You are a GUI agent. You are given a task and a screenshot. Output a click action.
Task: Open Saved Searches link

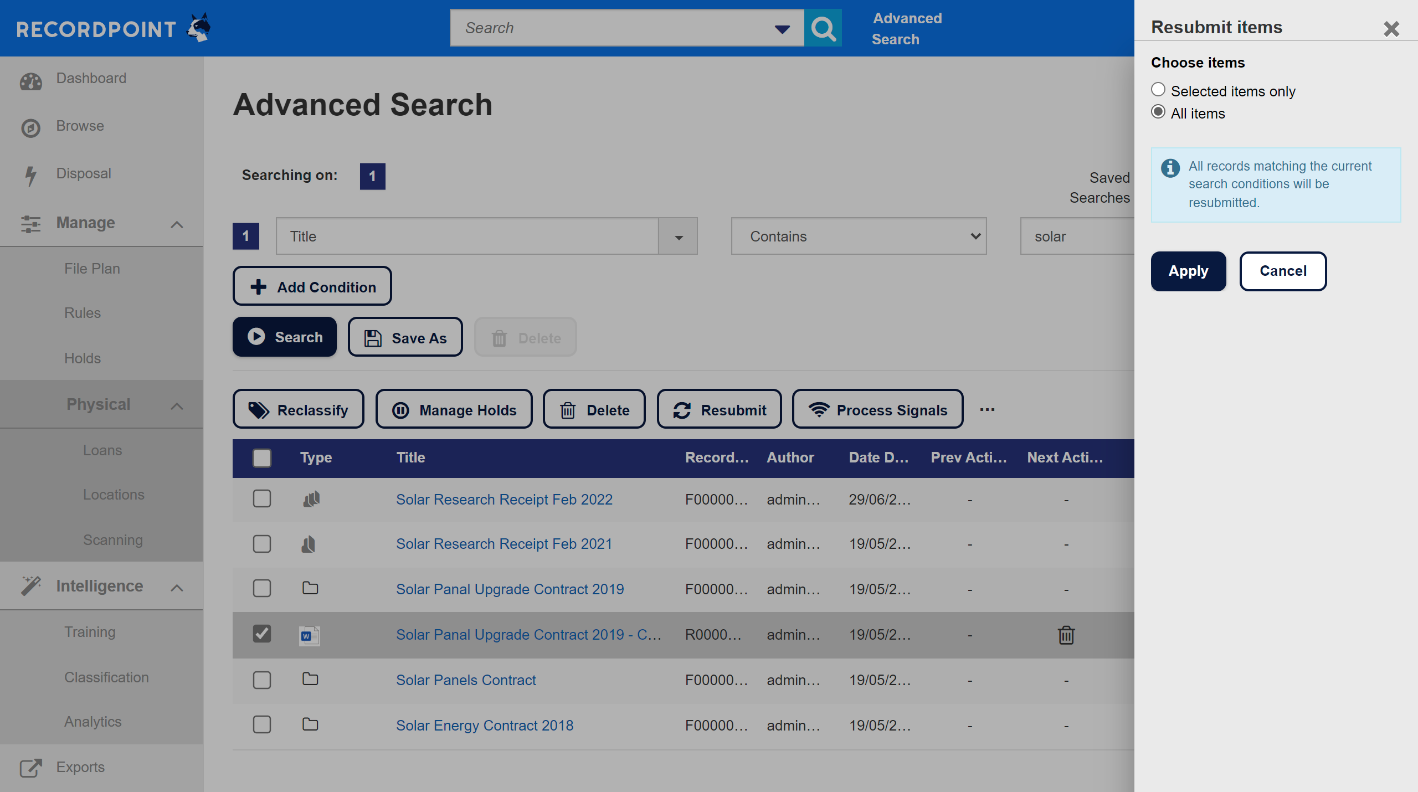pyautogui.click(x=1100, y=188)
